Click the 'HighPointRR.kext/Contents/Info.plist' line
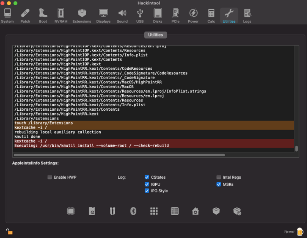This screenshot has height=238, width=307. pyautogui.click(x=80, y=105)
